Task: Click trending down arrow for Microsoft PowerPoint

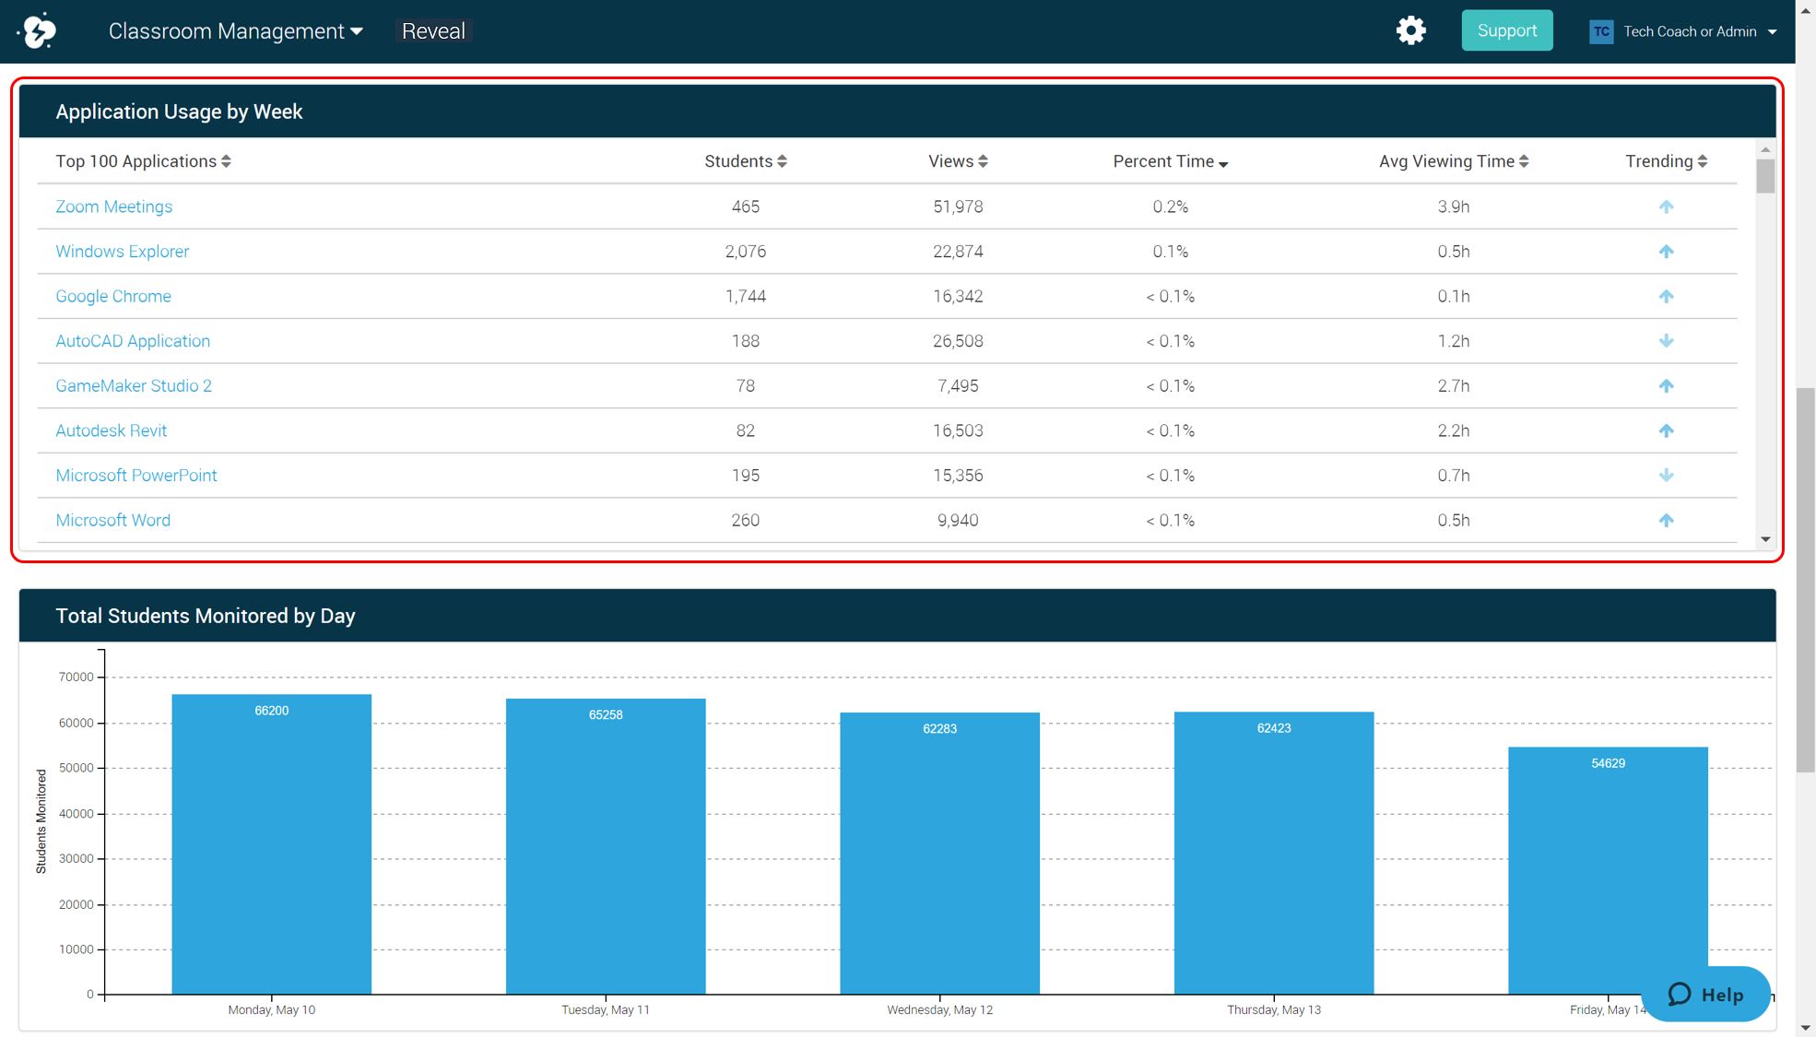Action: coord(1666,476)
